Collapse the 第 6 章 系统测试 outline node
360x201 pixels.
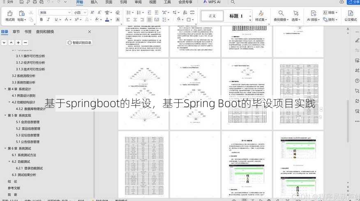[x=5, y=148]
